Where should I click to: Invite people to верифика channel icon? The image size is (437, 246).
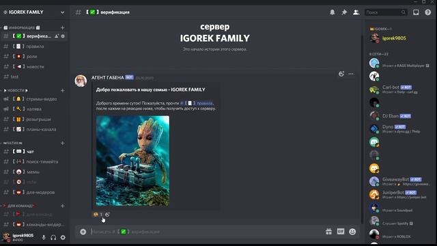point(57,36)
